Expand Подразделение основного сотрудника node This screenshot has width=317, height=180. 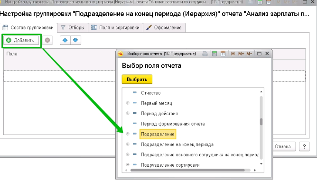point(128,154)
